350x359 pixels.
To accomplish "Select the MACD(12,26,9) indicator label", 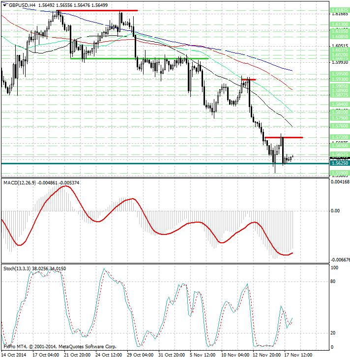I will coord(20,183).
